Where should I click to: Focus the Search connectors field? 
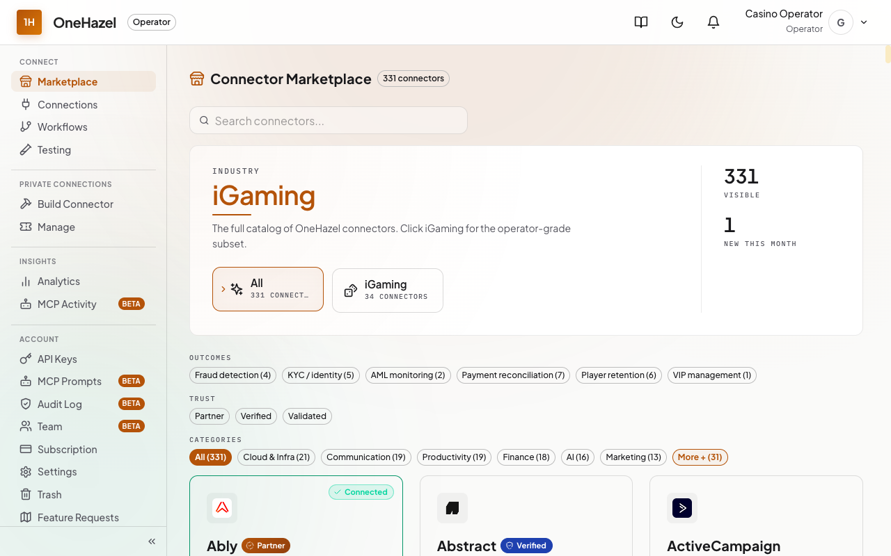[329, 120]
